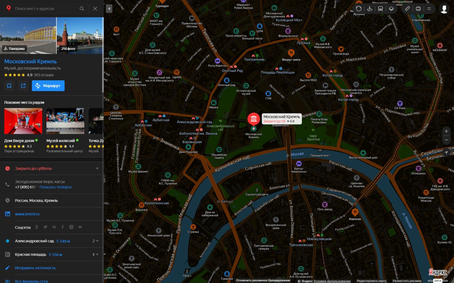Select Пять звезд cinema marker
The width and height of the screenshot is (454, 283).
(325, 204)
